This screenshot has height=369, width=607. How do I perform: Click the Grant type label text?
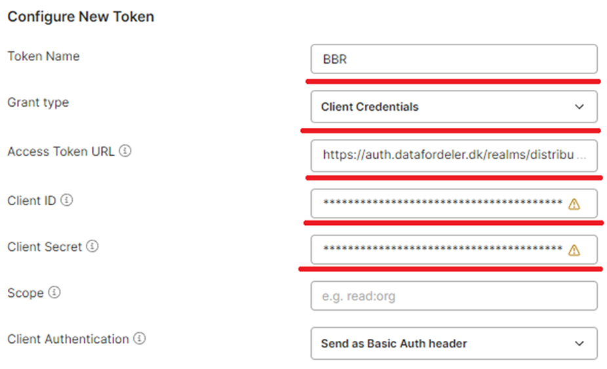[38, 102]
